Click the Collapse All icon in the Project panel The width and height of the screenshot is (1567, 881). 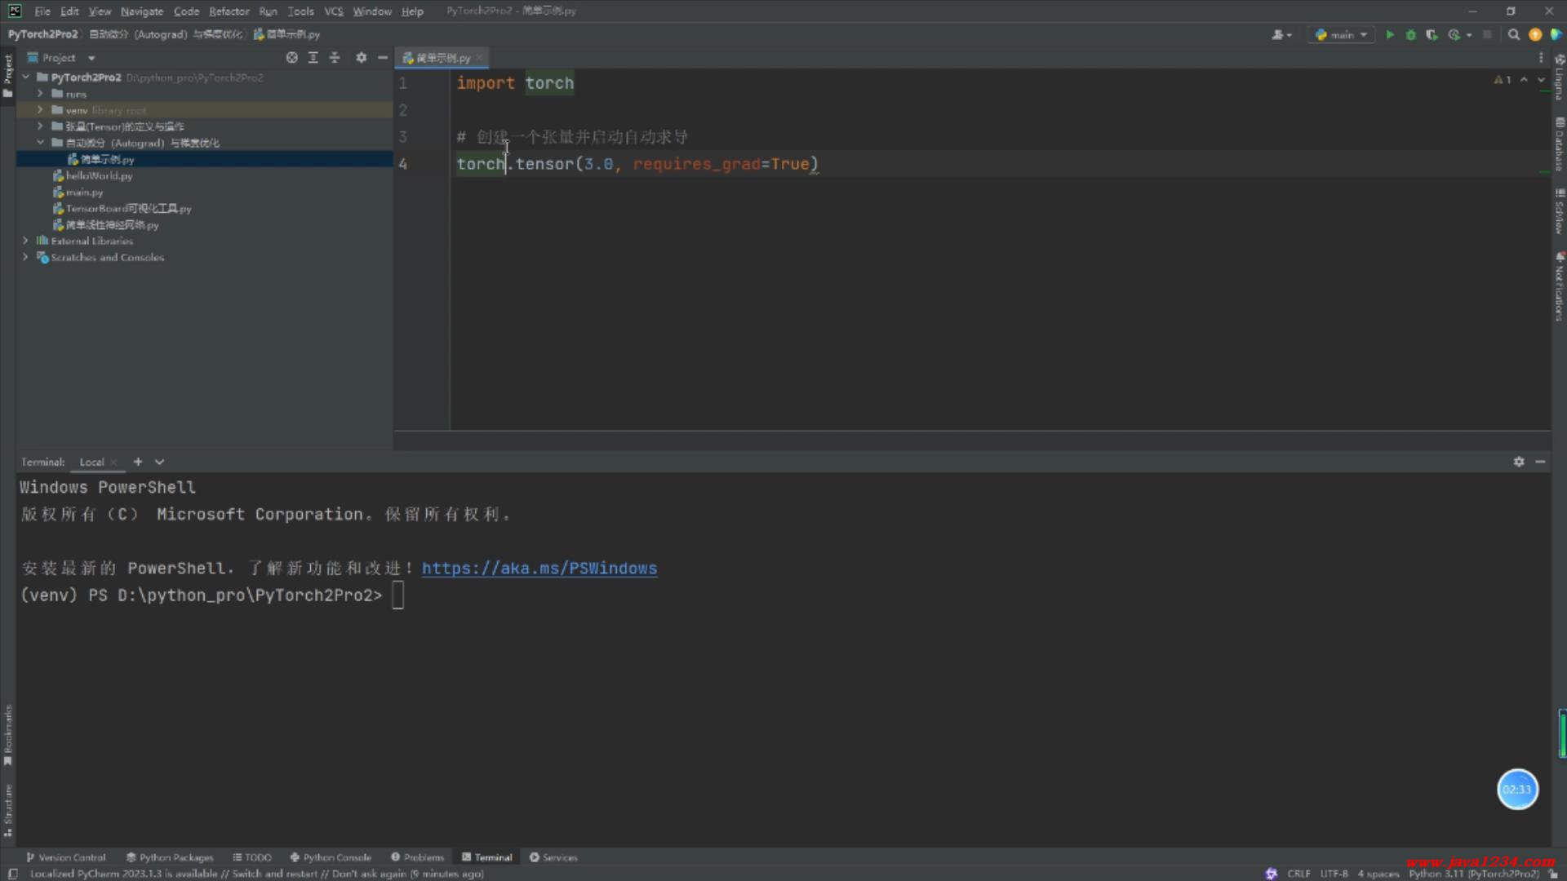coord(335,58)
